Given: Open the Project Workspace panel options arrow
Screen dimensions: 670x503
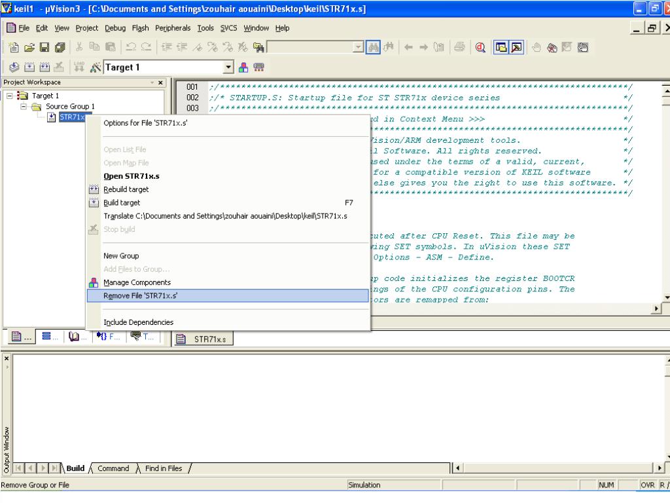Looking at the screenshot, I should (152, 83).
